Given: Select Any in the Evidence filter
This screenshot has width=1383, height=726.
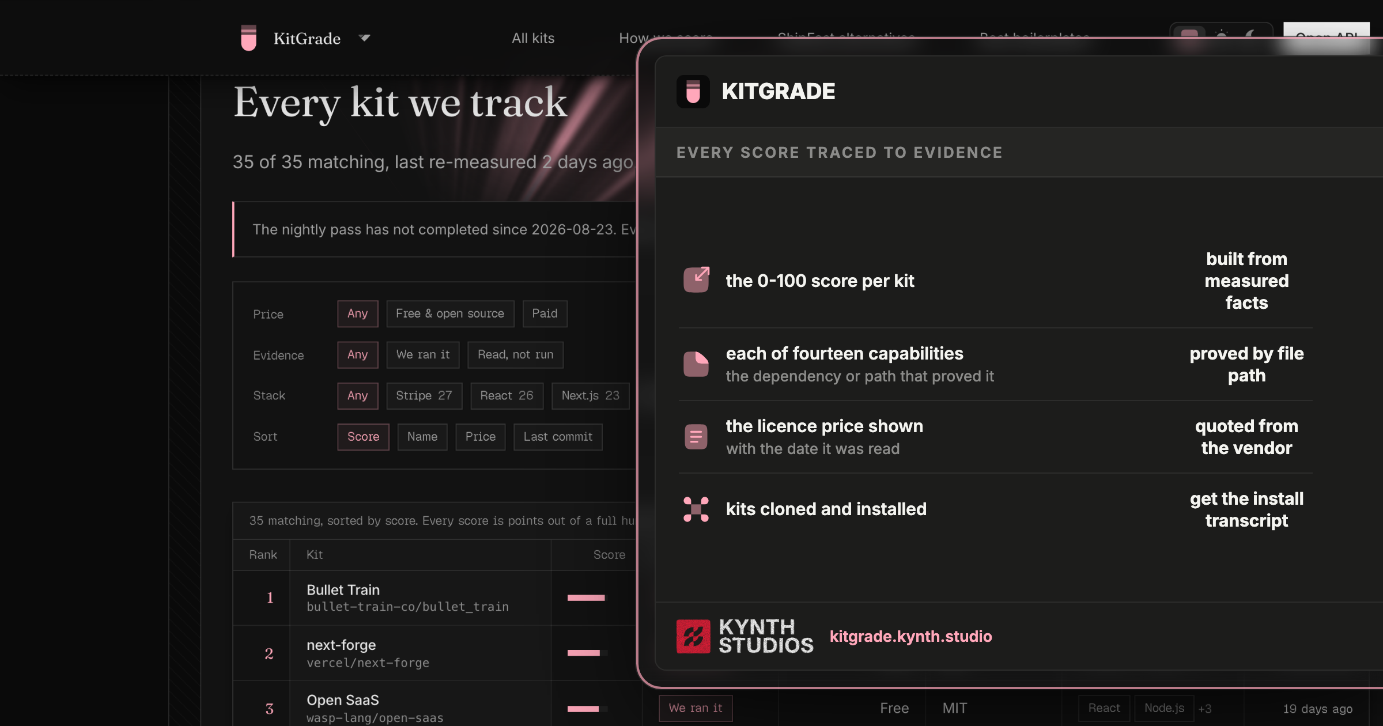Looking at the screenshot, I should (x=358, y=355).
